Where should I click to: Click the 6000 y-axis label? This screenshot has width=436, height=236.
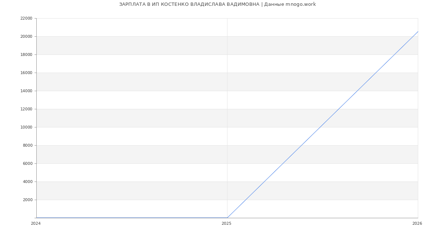coord(27,163)
